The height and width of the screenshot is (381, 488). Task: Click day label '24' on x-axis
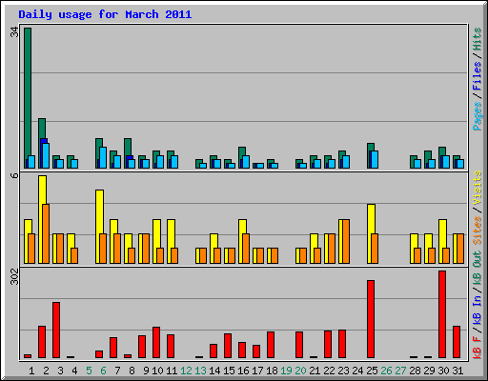357,371
